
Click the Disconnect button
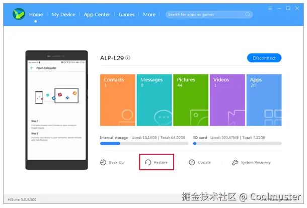click(264, 58)
